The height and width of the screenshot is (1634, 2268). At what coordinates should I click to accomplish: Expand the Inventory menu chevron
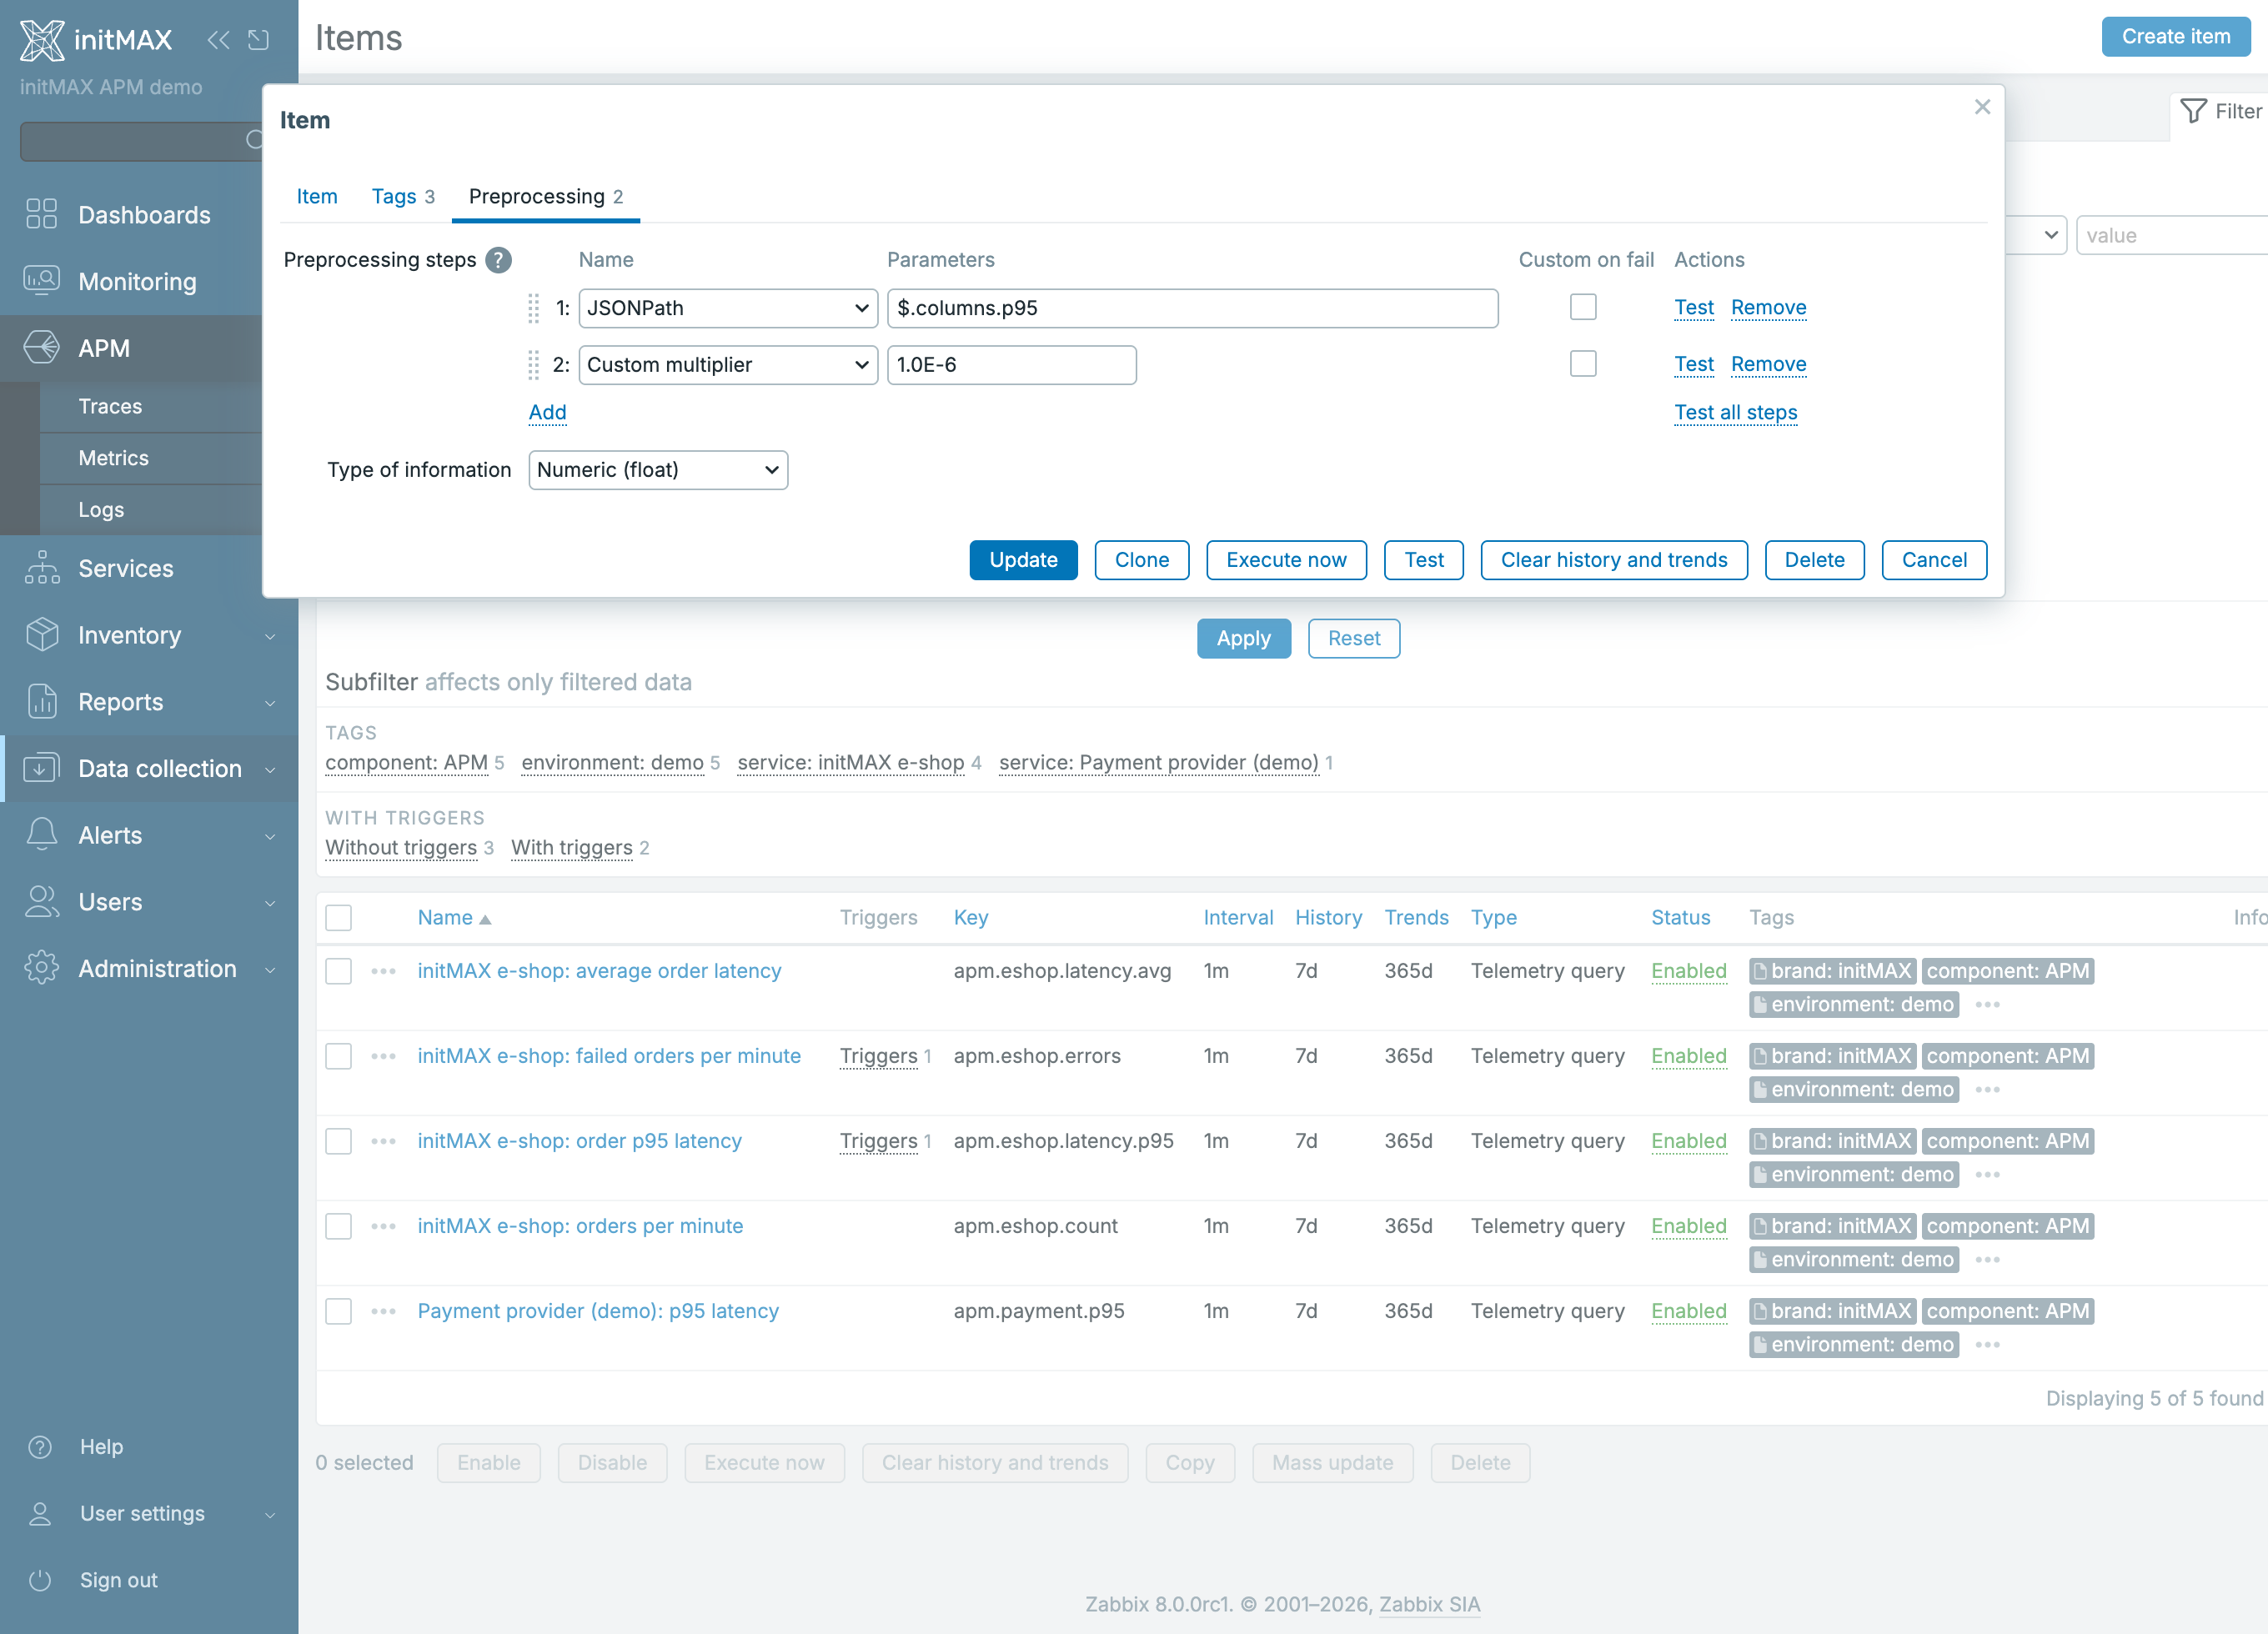tap(270, 636)
